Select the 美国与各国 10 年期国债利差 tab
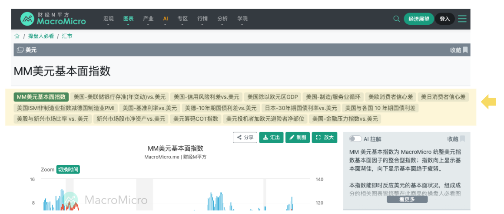 pos(380,108)
